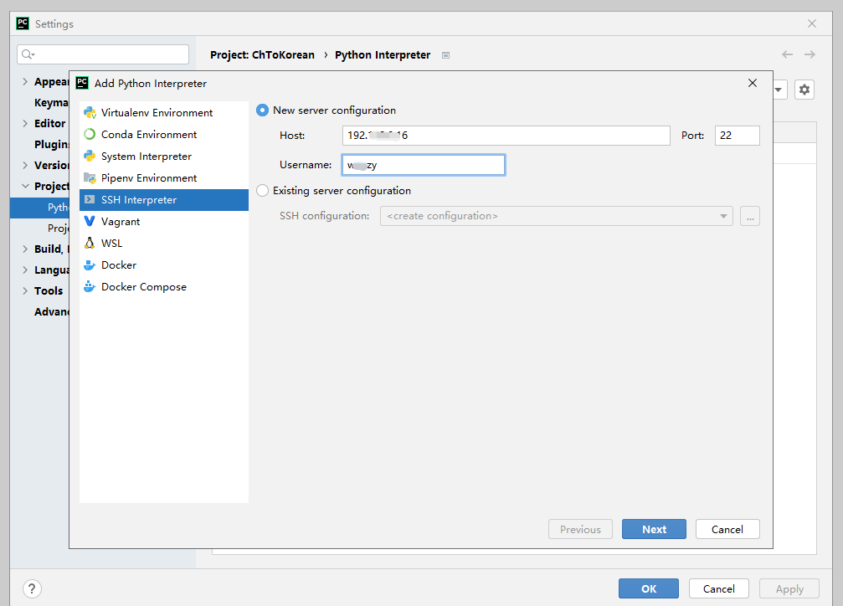843x606 pixels.
Task: Open Keymap in Settings tree
Action: pyautogui.click(x=51, y=103)
